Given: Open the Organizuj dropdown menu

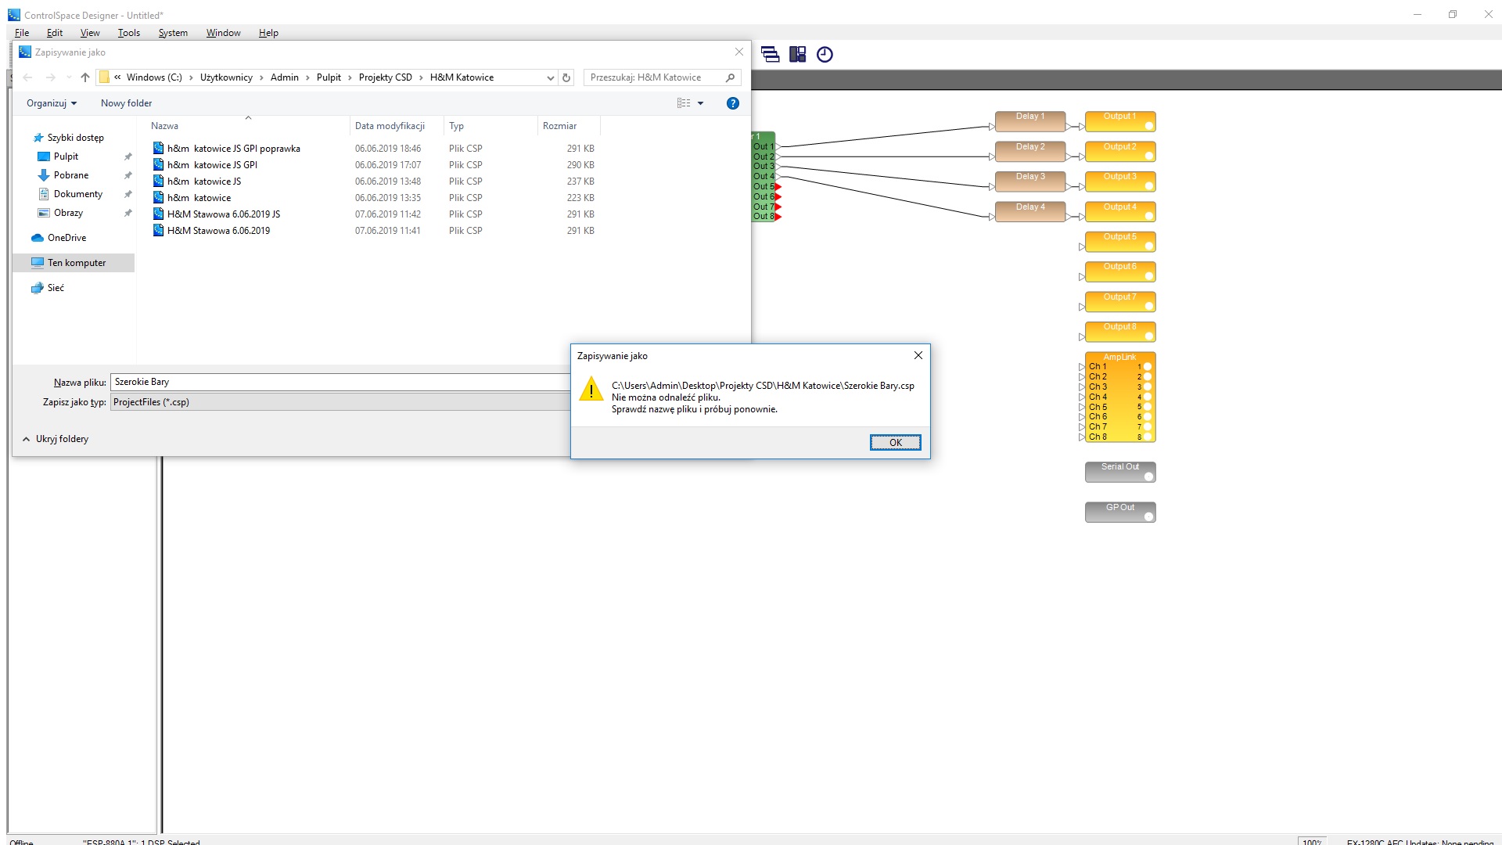Looking at the screenshot, I should point(52,103).
